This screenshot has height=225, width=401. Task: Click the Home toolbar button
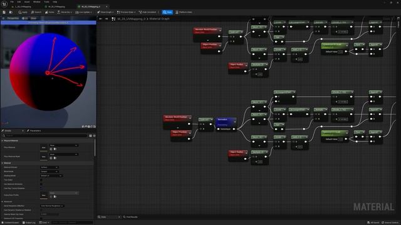click(x=49, y=12)
